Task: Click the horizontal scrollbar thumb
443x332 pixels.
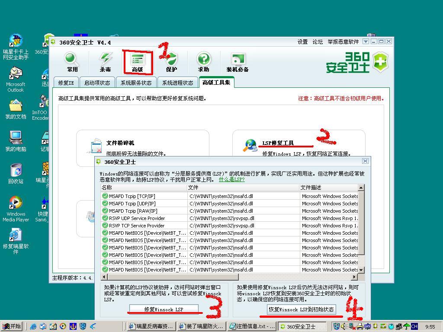Action: pyautogui.click(x=173, y=277)
